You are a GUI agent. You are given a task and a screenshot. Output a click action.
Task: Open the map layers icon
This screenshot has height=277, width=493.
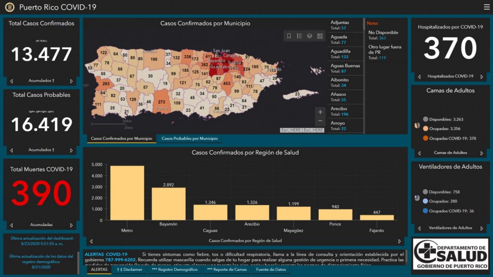pyautogui.click(x=310, y=36)
